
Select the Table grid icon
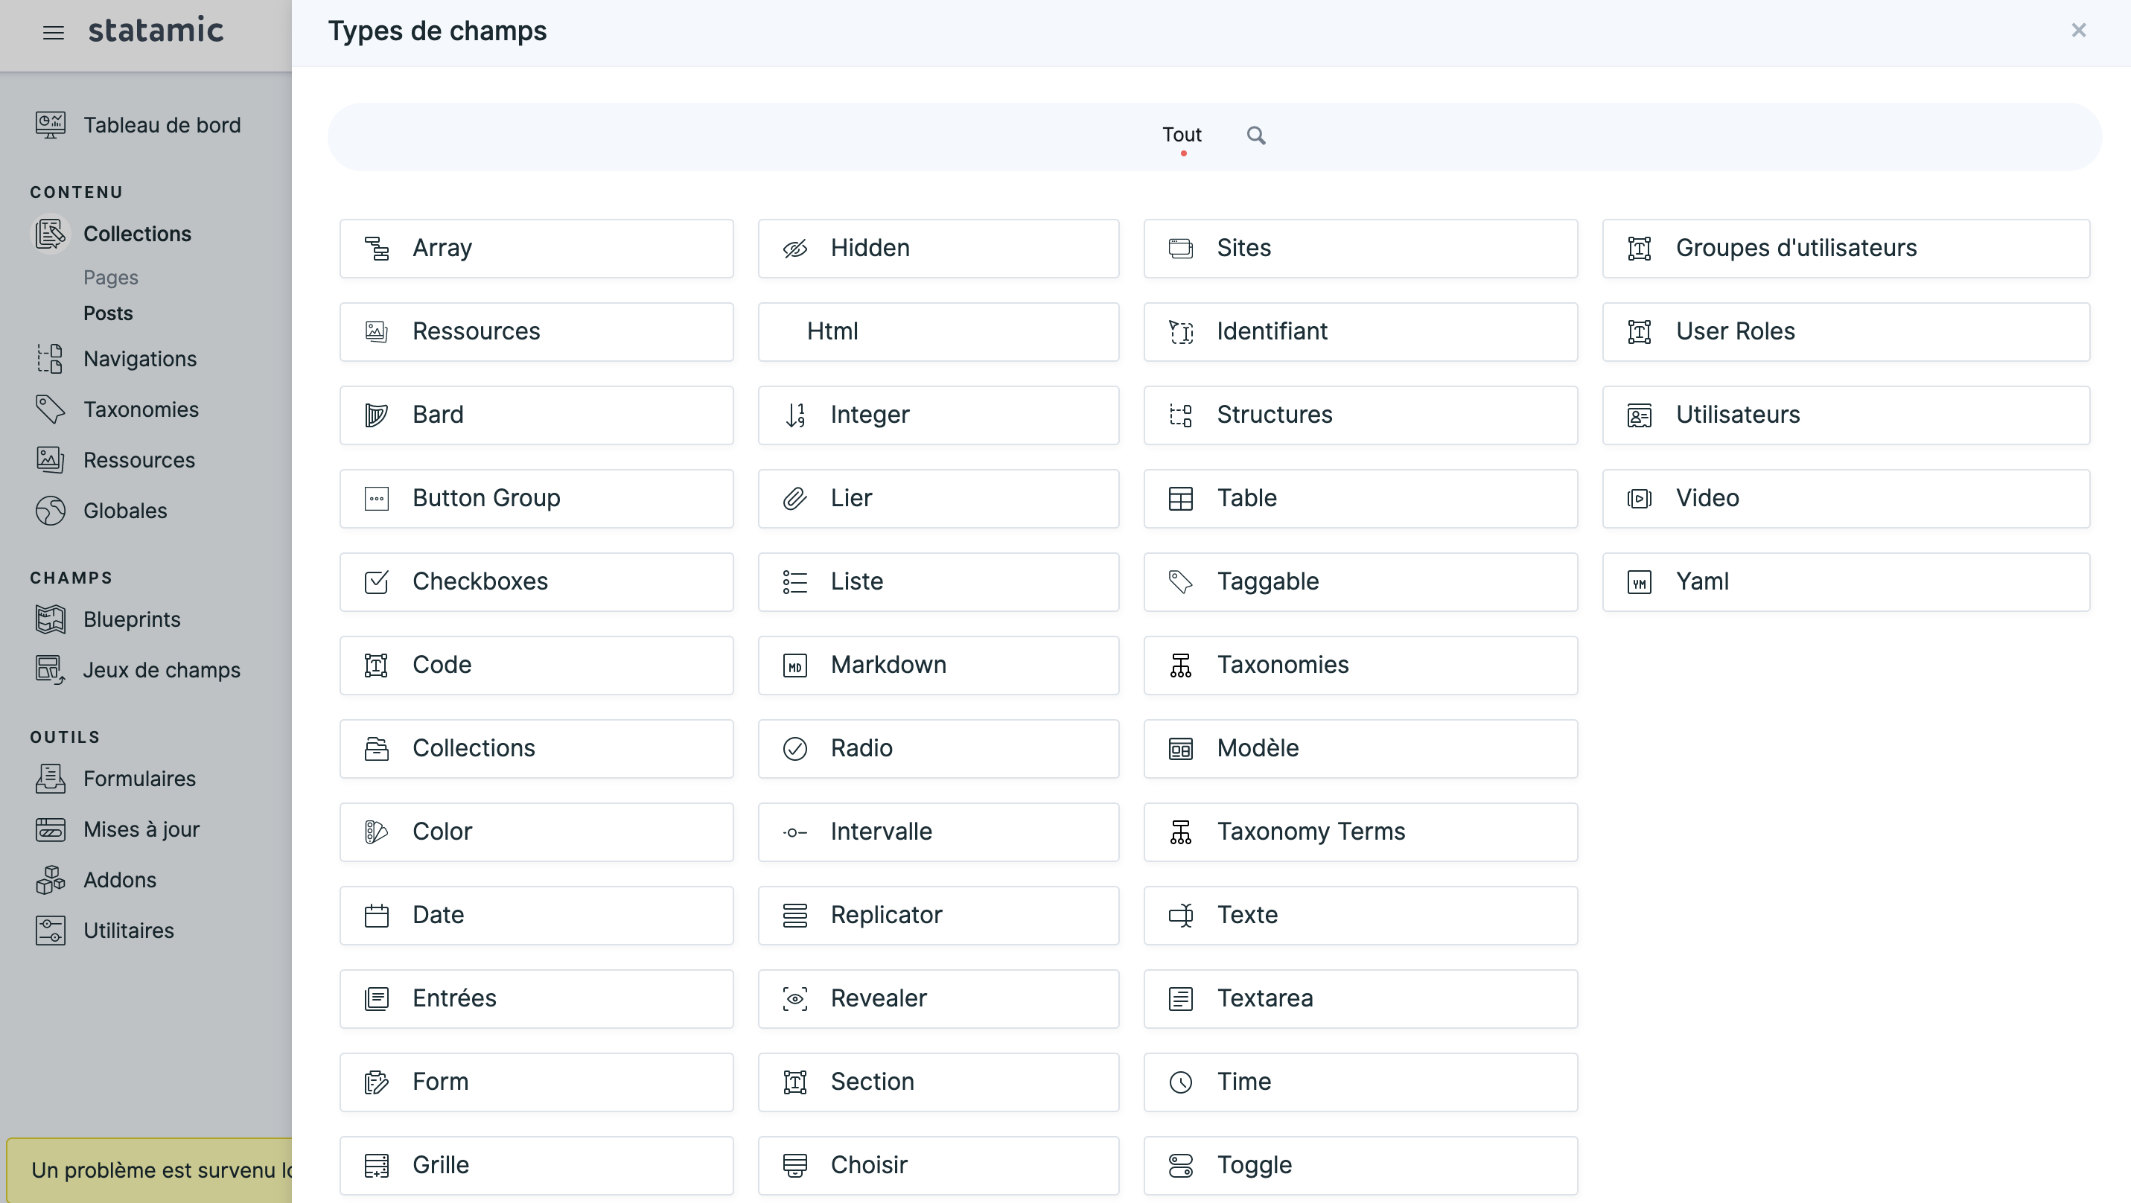[1180, 499]
